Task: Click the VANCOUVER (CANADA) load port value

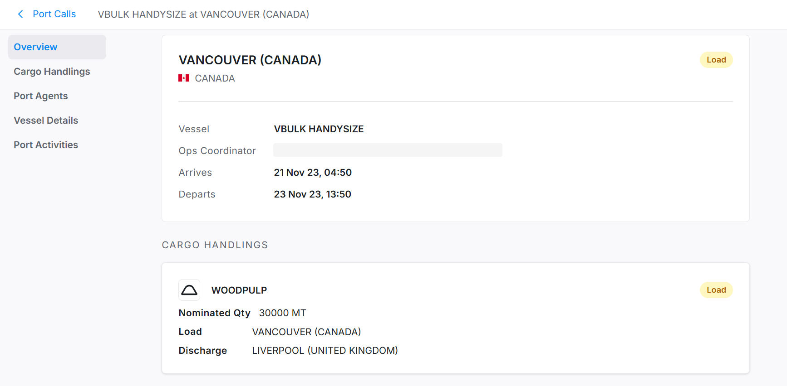Action: [x=306, y=332]
